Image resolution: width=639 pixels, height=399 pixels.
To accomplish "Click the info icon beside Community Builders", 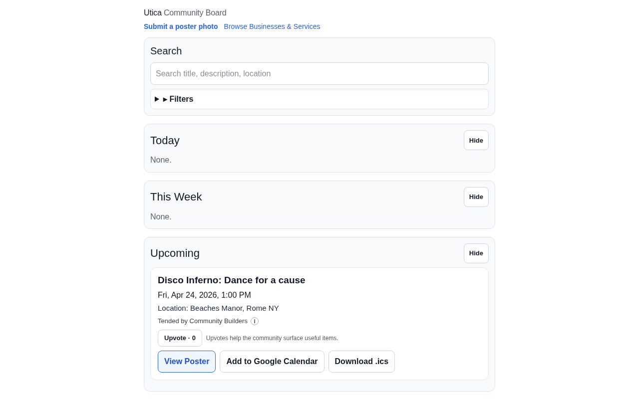I will (255, 321).
